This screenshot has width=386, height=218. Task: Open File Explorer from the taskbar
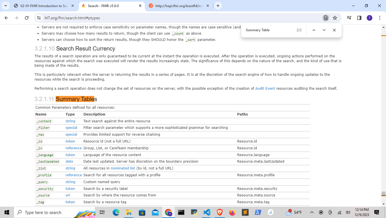[129, 212]
